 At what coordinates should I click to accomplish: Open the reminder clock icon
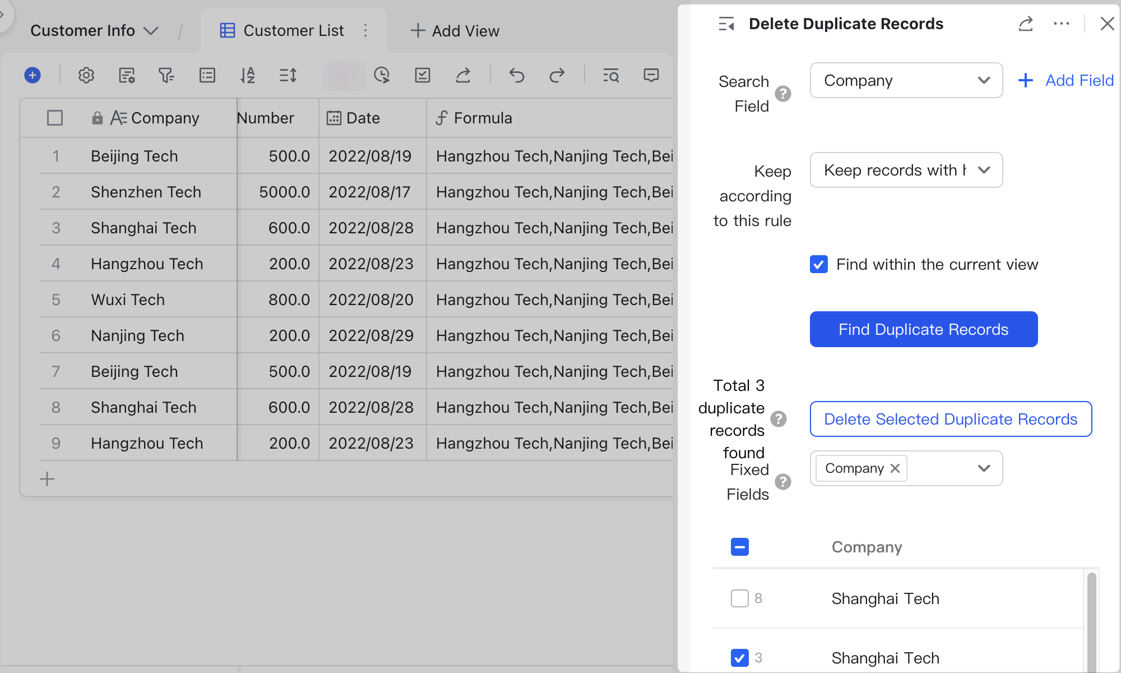coord(382,75)
